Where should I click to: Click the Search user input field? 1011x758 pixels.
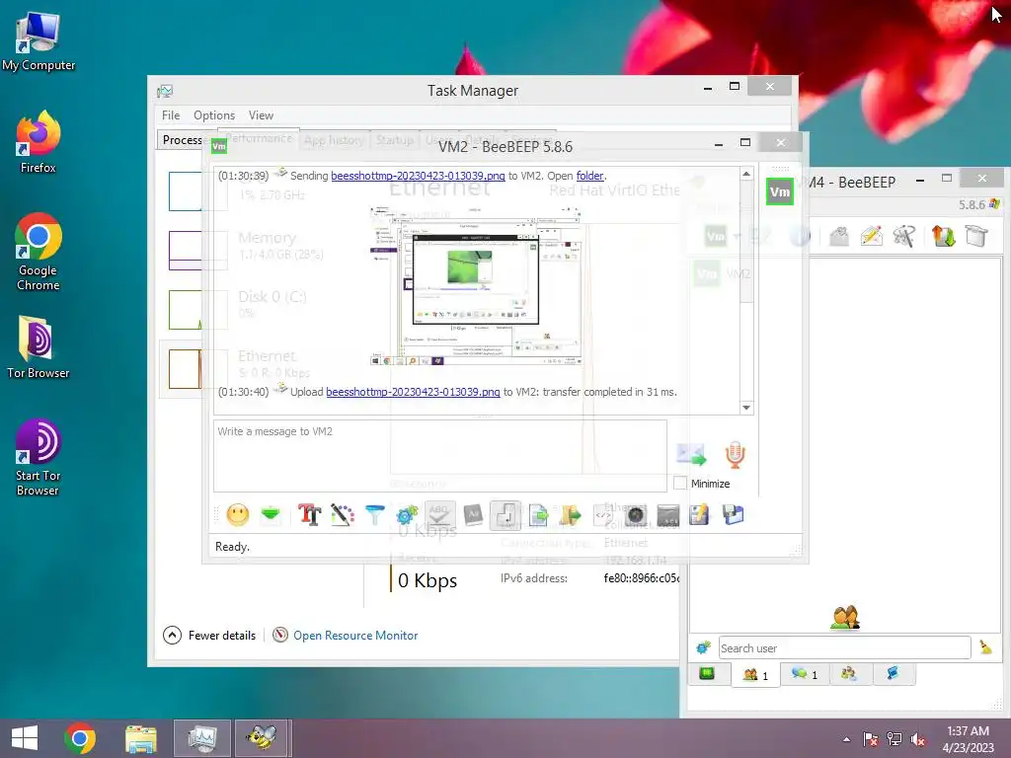(845, 647)
